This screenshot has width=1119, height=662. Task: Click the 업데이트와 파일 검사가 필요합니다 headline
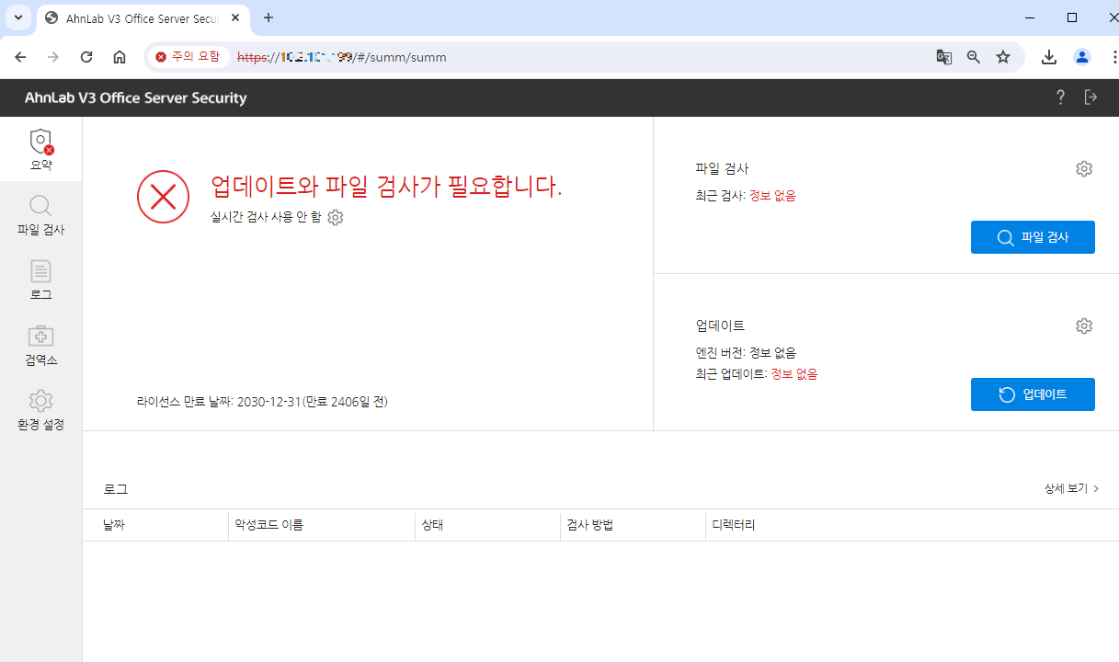point(386,187)
